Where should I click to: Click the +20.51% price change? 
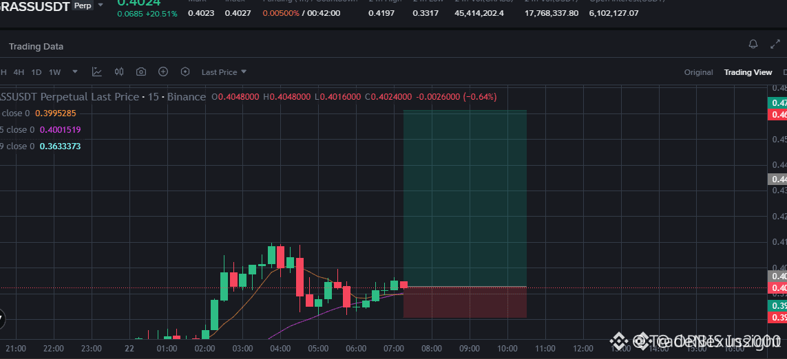162,14
